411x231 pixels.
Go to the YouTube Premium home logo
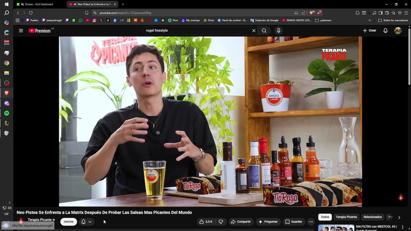[40, 30]
